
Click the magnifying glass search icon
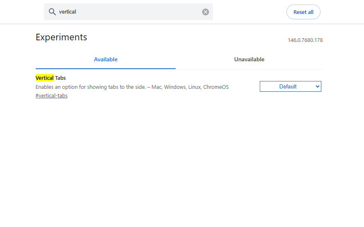click(x=52, y=12)
